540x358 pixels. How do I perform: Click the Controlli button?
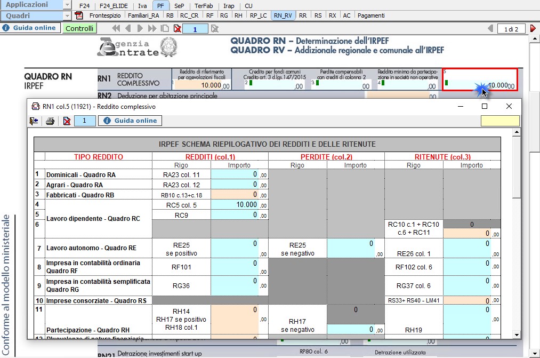(79, 29)
